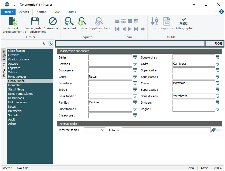225x171 pixels.
Task: Collapse the ribbon with the chevron
Action: 216,12
